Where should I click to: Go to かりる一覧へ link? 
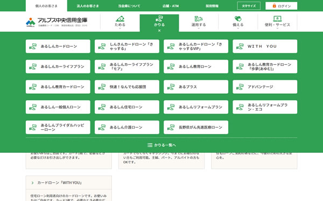click(x=161, y=145)
